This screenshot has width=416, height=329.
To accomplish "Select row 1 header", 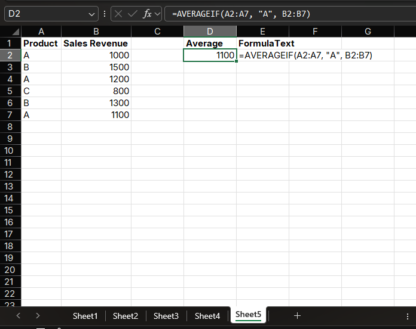I will [10, 44].
